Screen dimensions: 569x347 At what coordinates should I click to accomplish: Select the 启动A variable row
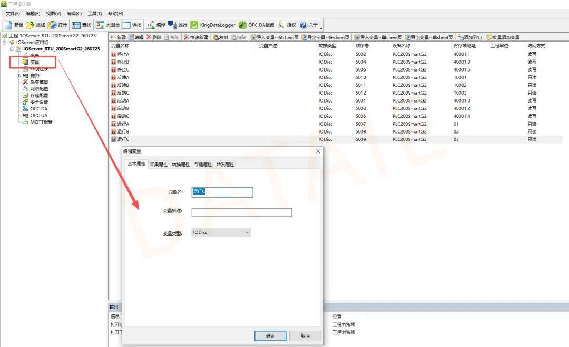point(336,101)
